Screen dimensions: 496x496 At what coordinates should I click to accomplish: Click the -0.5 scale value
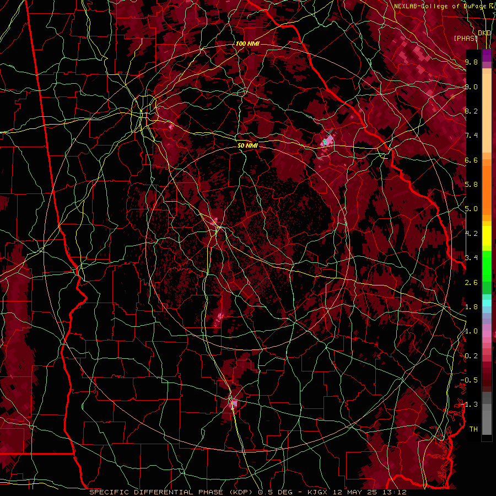coord(469,380)
